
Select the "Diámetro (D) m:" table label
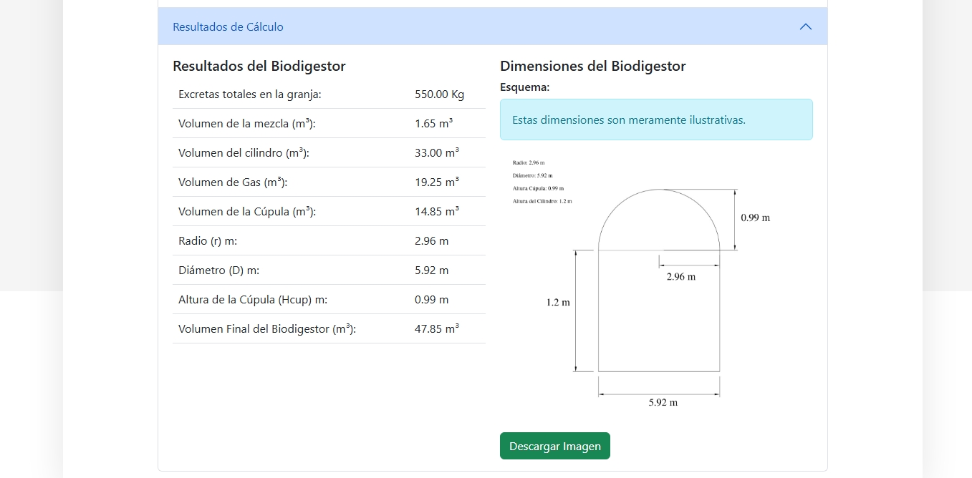pyautogui.click(x=218, y=270)
